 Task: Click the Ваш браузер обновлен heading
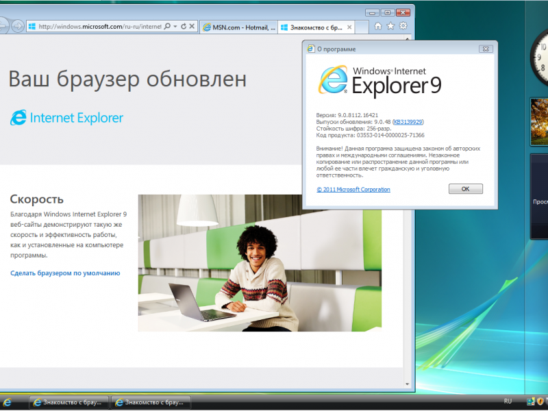tap(127, 79)
